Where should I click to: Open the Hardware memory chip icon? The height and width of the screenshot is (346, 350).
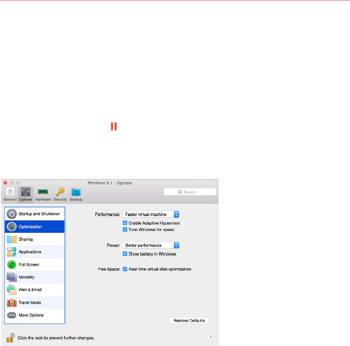pos(43,192)
